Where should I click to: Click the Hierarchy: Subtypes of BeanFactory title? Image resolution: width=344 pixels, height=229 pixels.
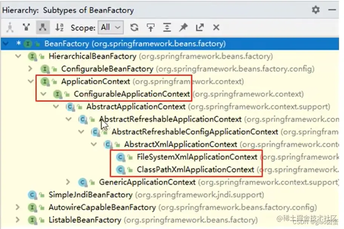point(68,10)
